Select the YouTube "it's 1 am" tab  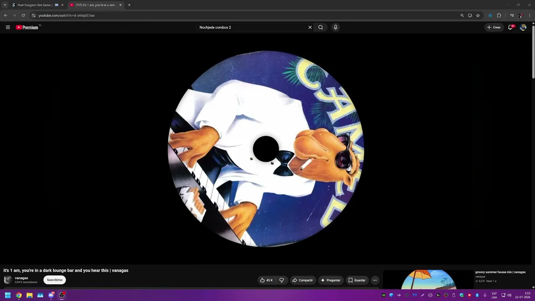pos(96,5)
